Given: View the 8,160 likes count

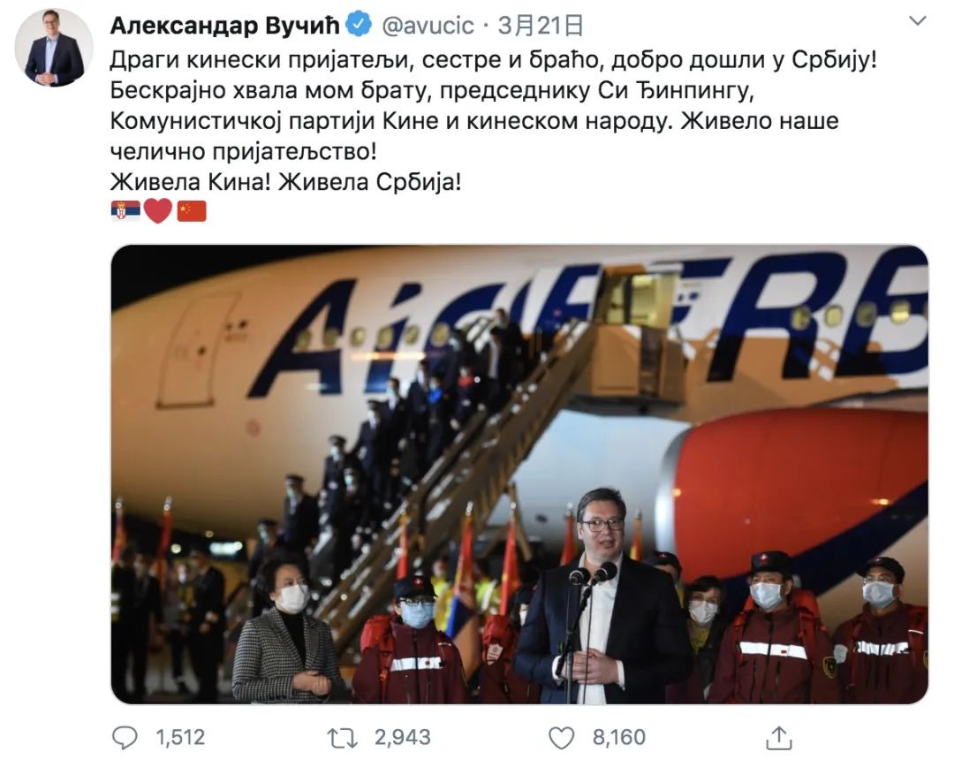Looking at the screenshot, I should coord(618,738).
